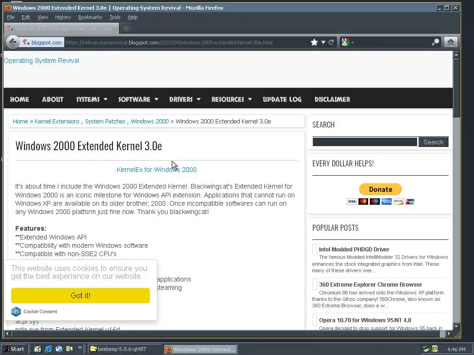Image resolution: width=474 pixels, height=355 pixels.
Task: Open the Help menu
Action: pyautogui.click(x=132, y=17)
